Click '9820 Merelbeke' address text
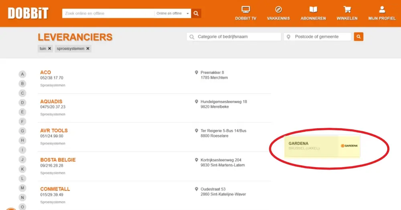Image resolution: width=401 pixels, height=210 pixels. click(215, 107)
